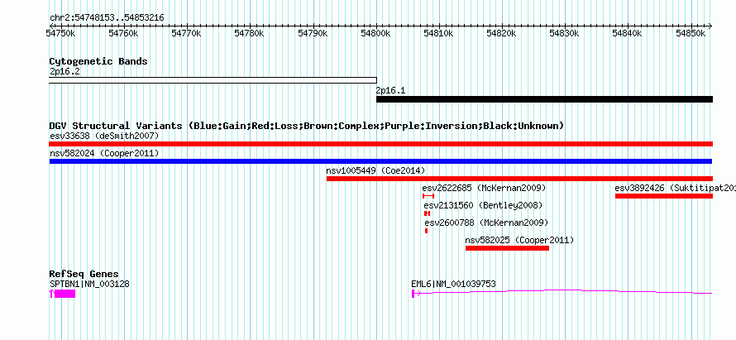Click the nsv582024 (Cooper2011) blue gain bar
This screenshot has width=736, height=340.
(380, 161)
